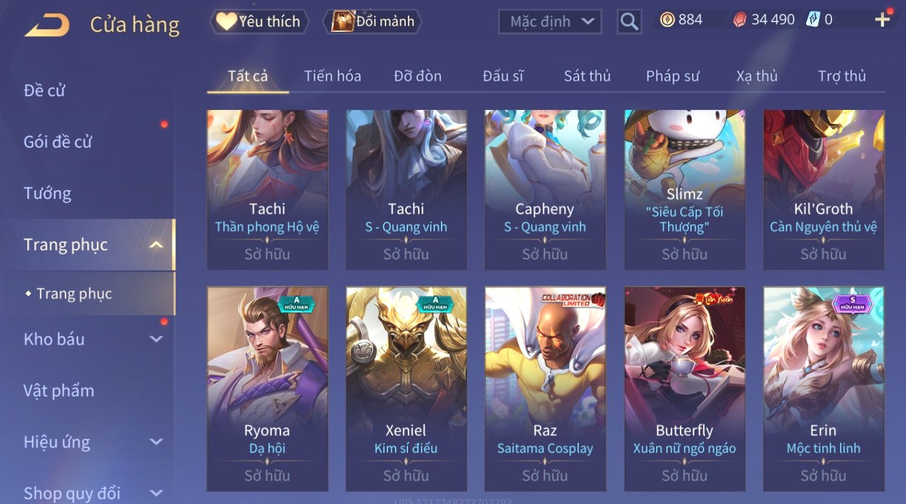The width and height of the screenshot is (906, 504).
Task: Expand the Hiệu ứng sidebar section
Action: pos(156,442)
